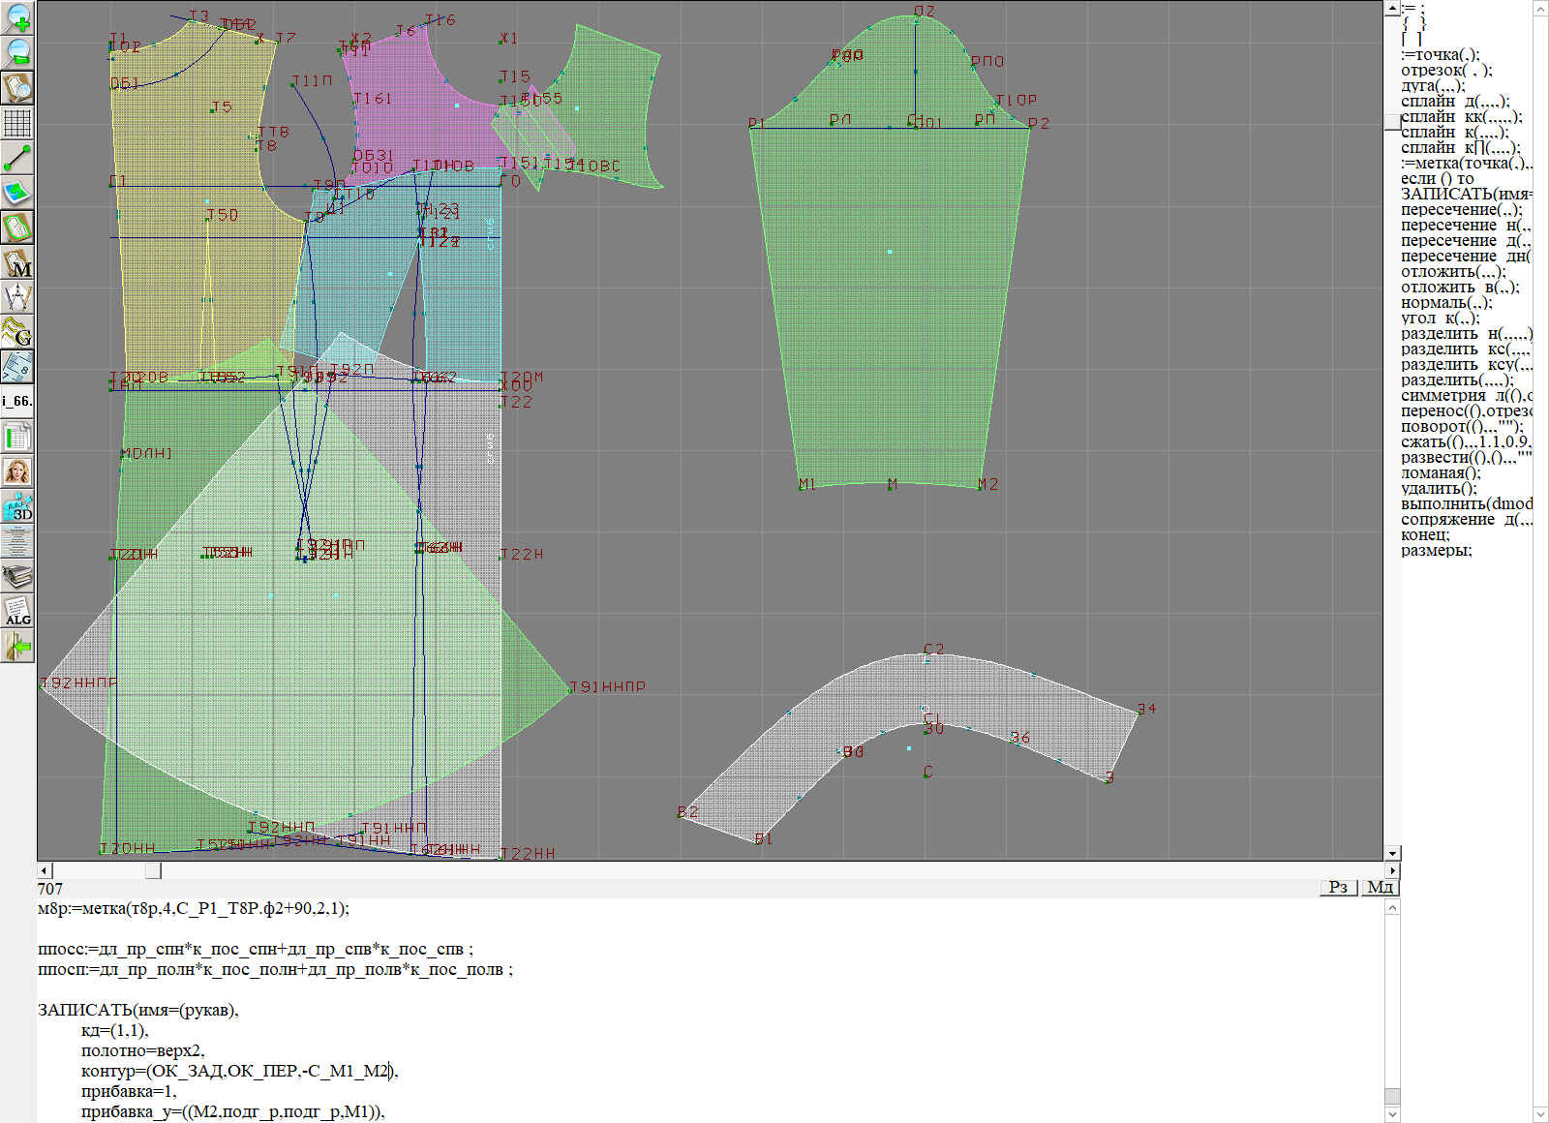Click the green arrow exit icon

tap(17, 646)
